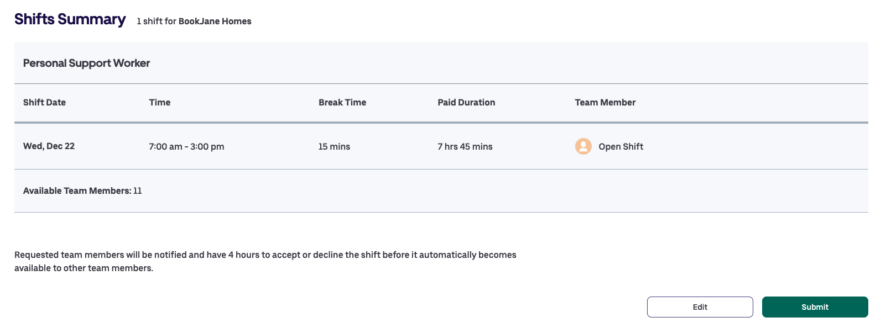Click the 15 mins break value
Screen dimensions: 886x328
[x=334, y=147]
